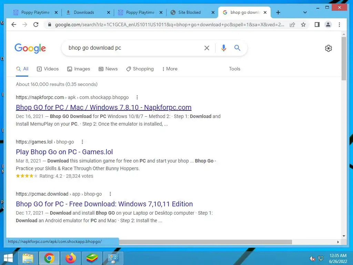Screen dimensions: 353x265
Task: Select the All search filter
Action: (22, 69)
